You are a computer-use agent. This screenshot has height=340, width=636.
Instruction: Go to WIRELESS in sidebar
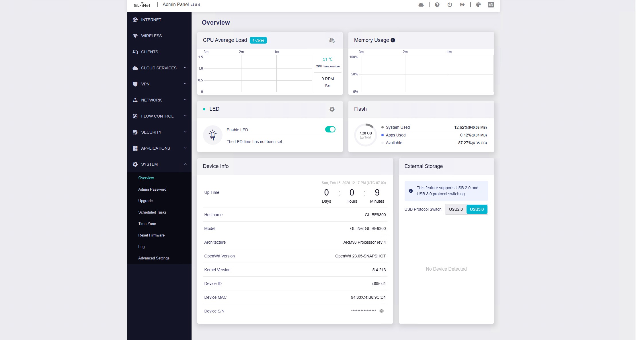(151, 36)
